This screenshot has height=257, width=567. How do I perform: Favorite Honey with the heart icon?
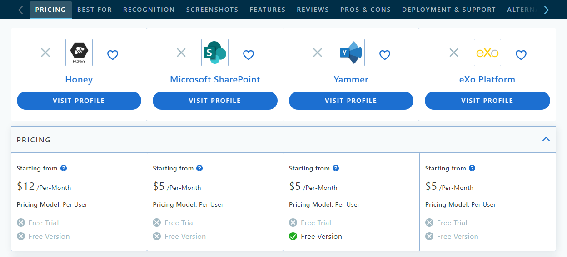coord(113,55)
